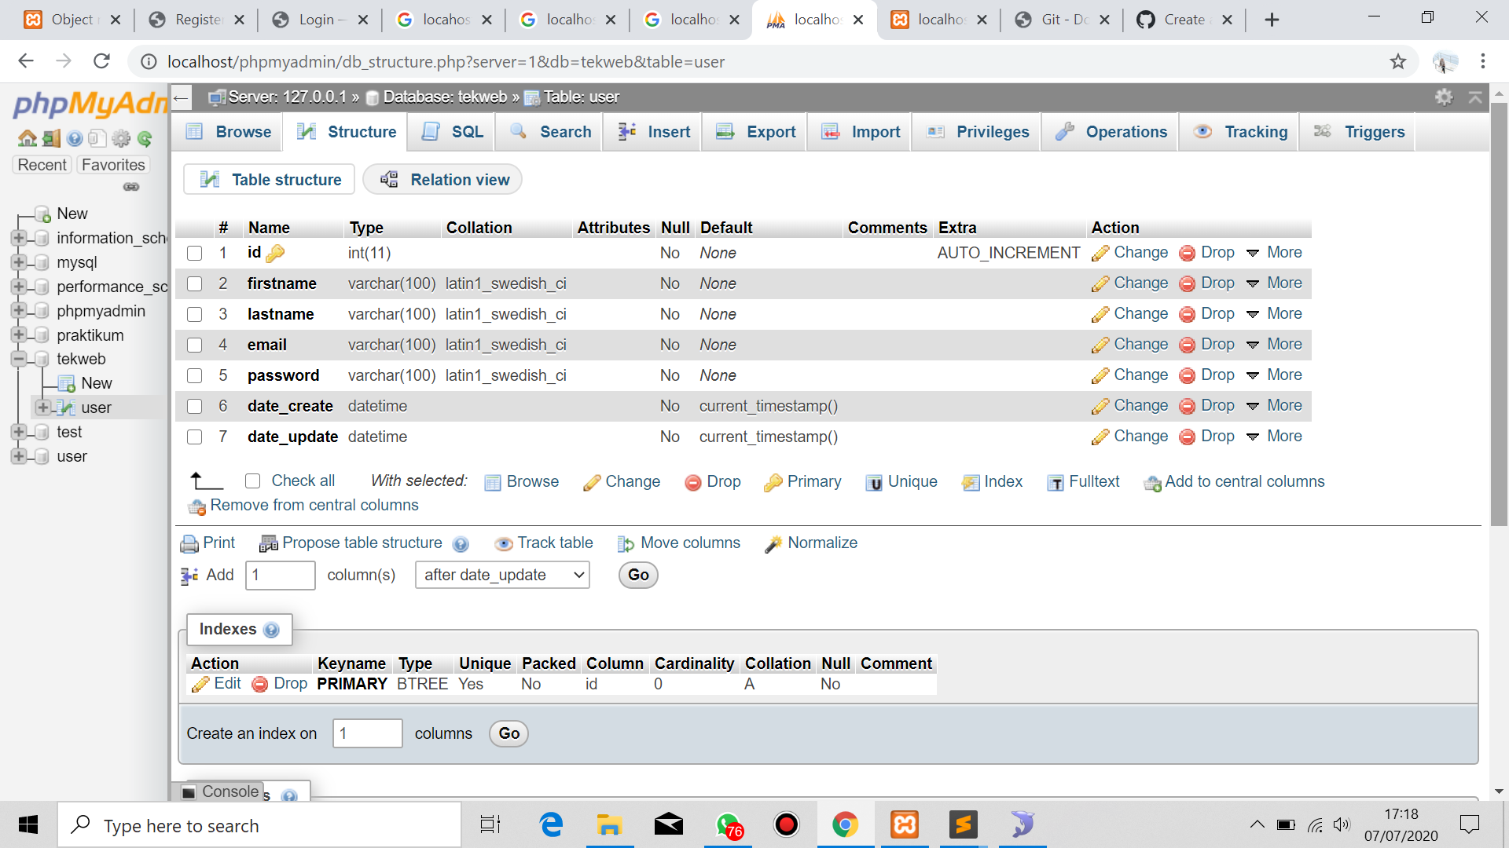The height and width of the screenshot is (848, 1509).
Task: Click the page settings gear in header
Action: (x=1444, y=97)
